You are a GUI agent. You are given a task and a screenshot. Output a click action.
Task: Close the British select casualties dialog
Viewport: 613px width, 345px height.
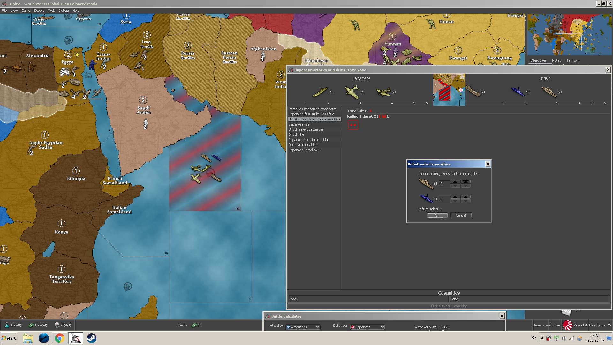pyautogui.click(x=488, y=164)
